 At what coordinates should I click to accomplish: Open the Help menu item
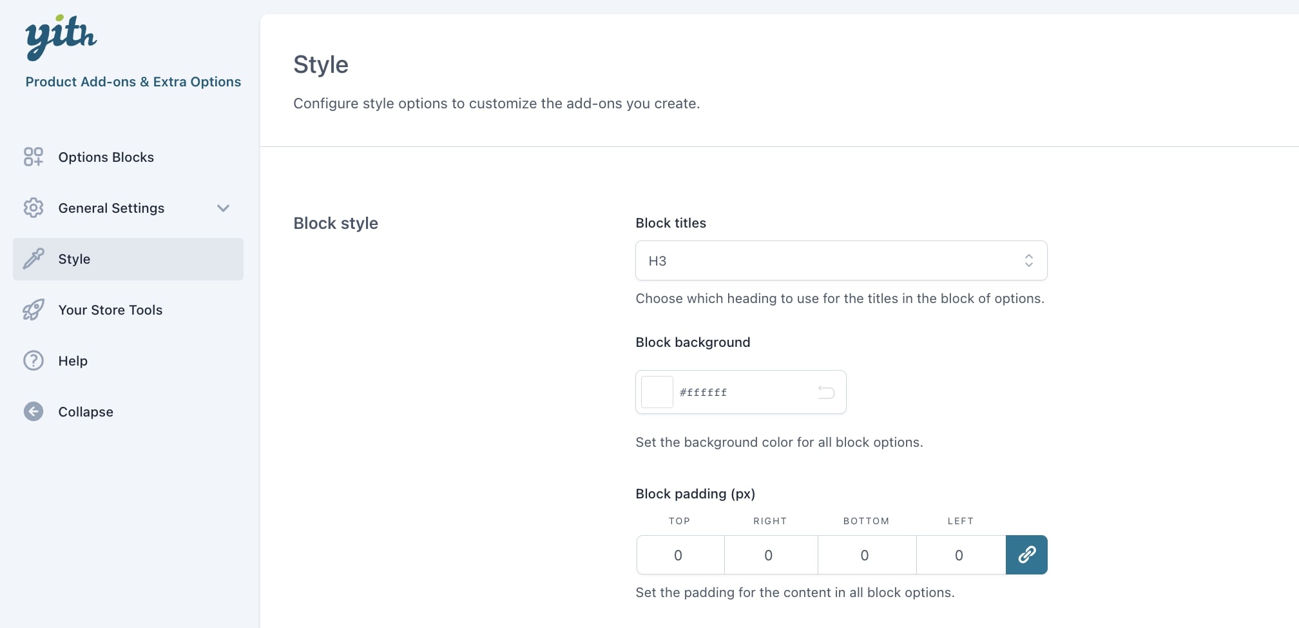pos(128,360)
